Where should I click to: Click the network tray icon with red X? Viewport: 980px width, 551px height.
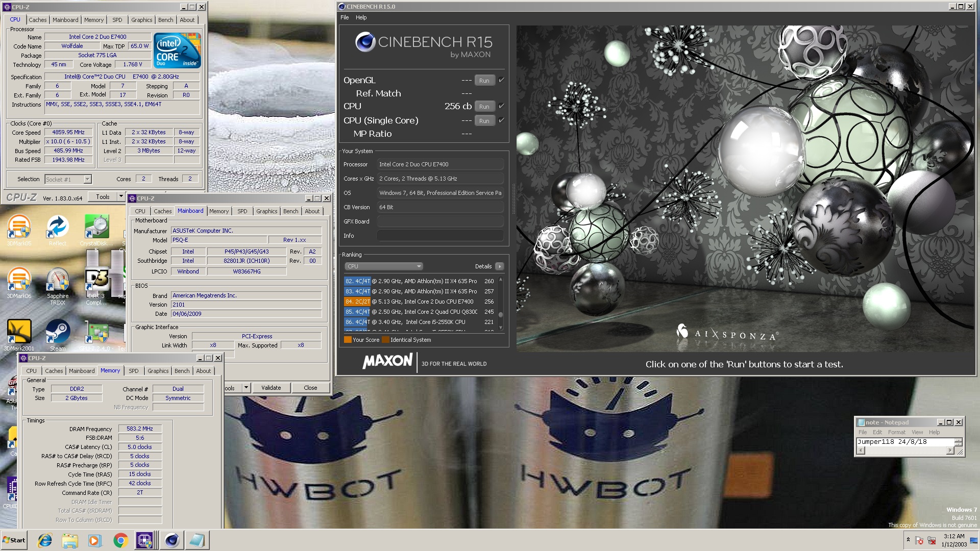(932, 540)
